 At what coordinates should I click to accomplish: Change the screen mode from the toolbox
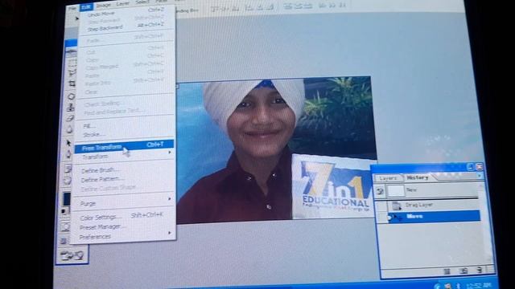coord(64,241)
